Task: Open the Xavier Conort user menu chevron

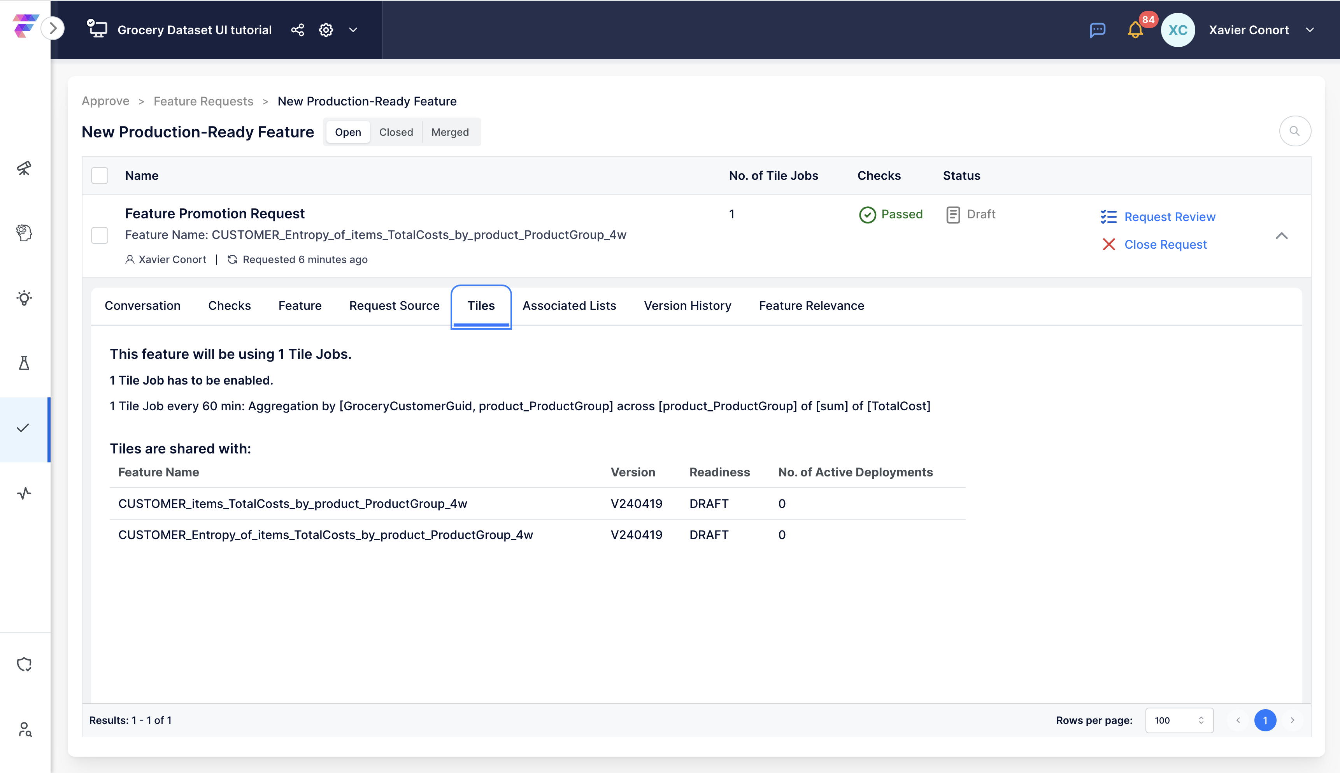Action: pyautogui.click(x=1310, y=30)
